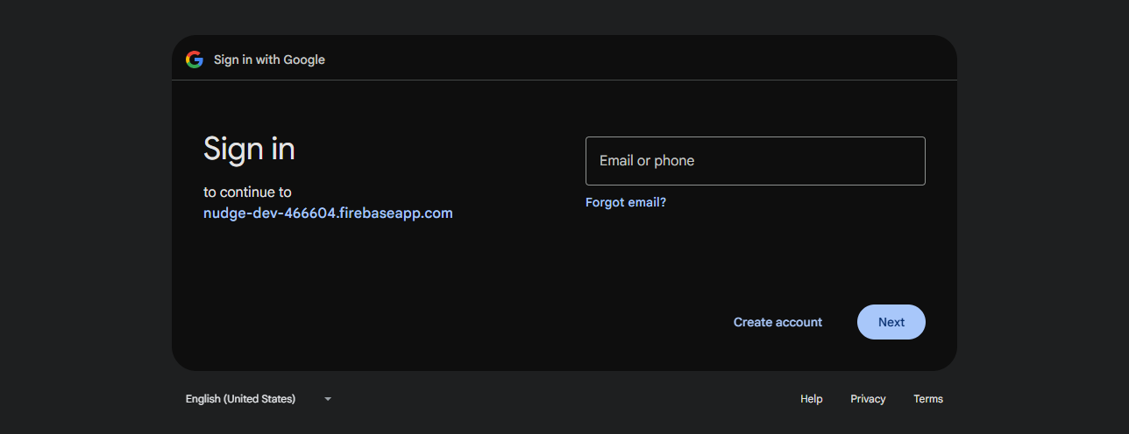Open the Help link in footer
This screenshot has width=1129, height=434.
(812, 399)
